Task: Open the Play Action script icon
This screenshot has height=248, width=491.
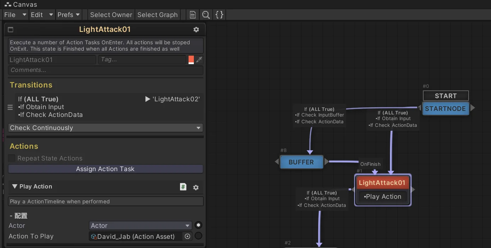Action: pos(183,187)
